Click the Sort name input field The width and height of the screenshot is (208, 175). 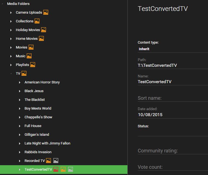coord(173,98)
